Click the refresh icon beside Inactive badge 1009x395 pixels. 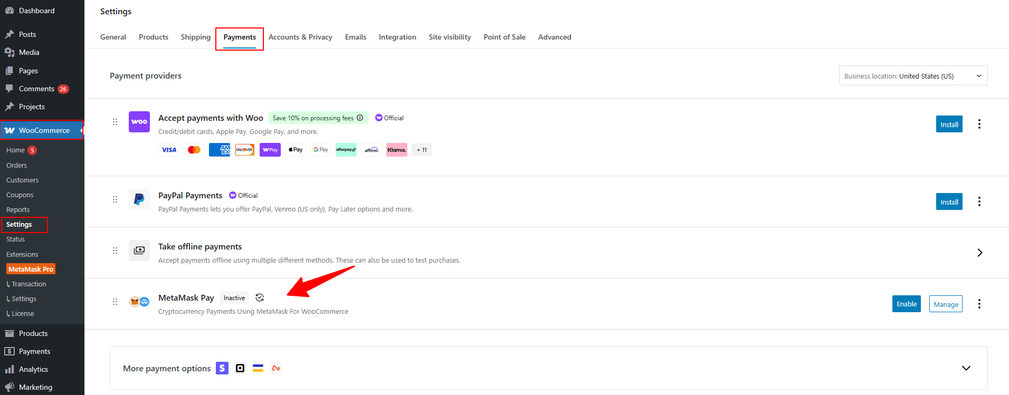(260, 297)
